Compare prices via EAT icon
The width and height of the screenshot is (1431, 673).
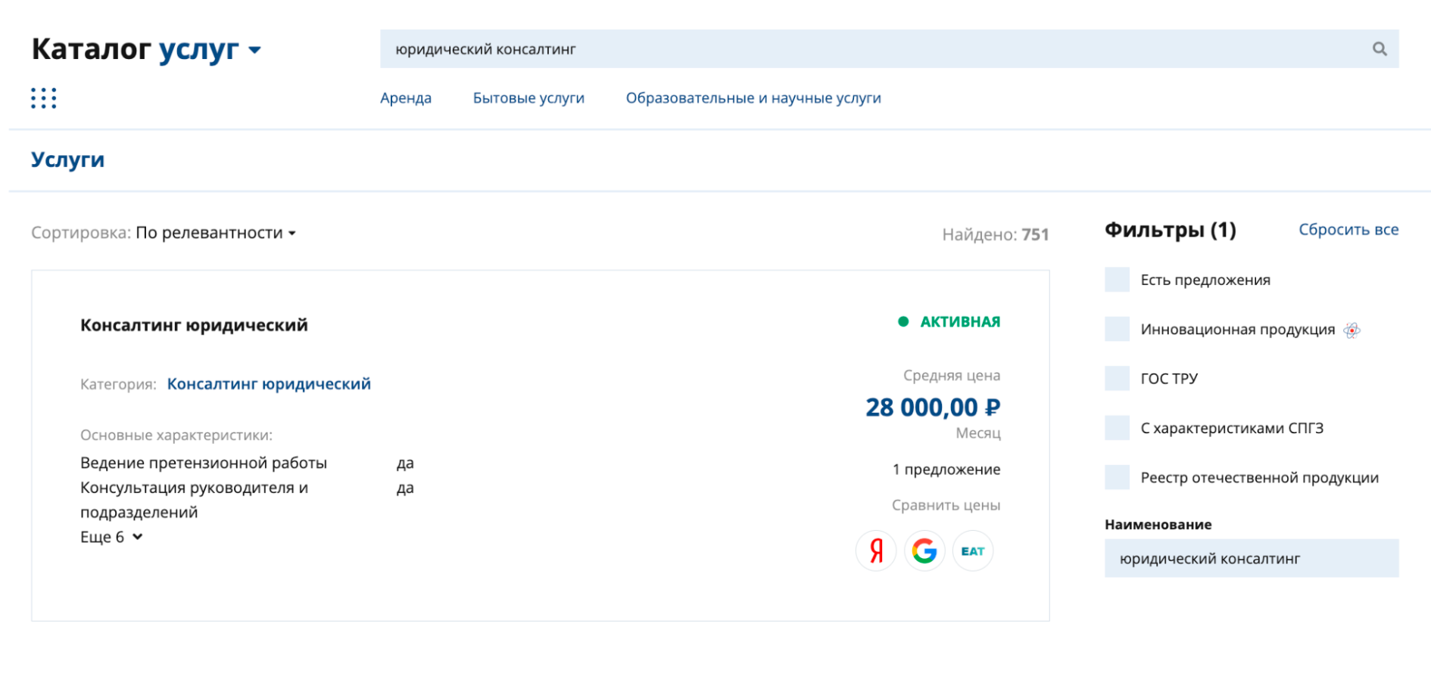(x=973, y=550)
